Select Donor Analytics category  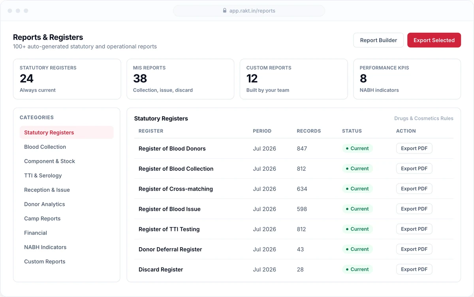[x=66, y=204]
